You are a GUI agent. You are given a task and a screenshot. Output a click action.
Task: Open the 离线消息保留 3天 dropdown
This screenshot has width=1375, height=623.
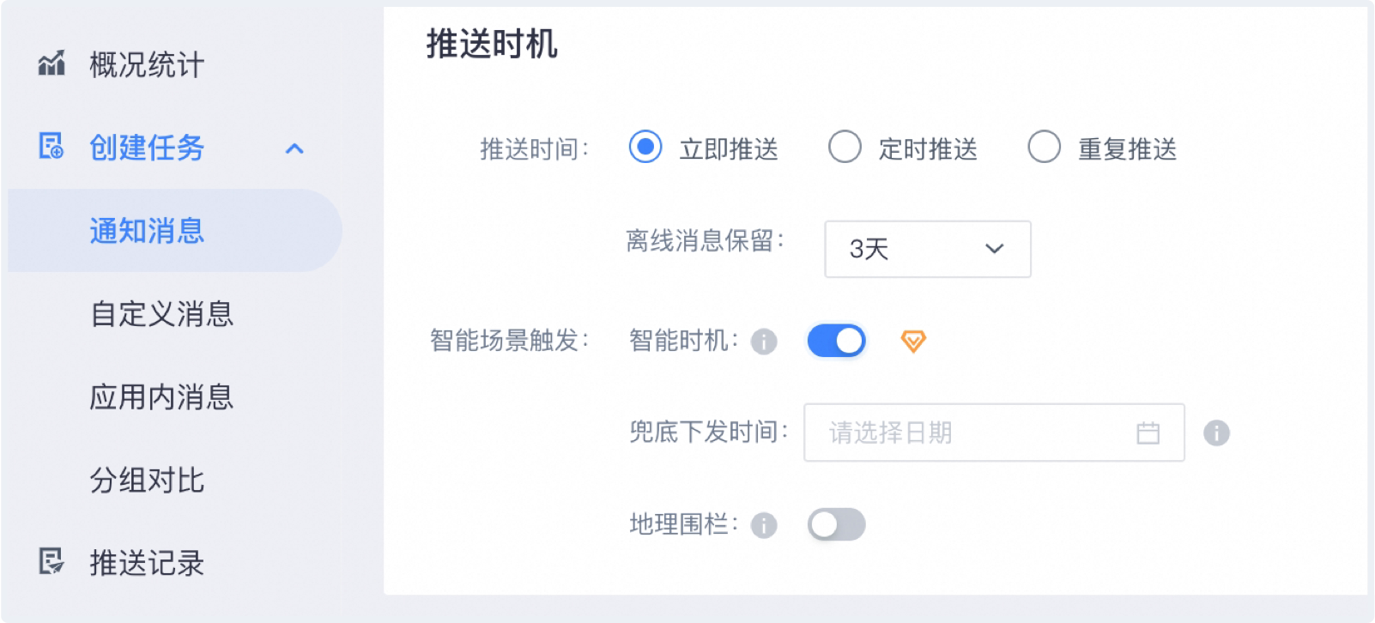pos(927,249)
